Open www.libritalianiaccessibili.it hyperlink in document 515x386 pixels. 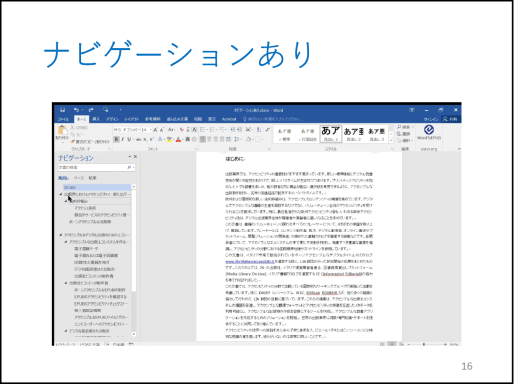pyautogui.click(x=250, y=262)
